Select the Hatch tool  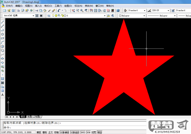tap(3, 79)
